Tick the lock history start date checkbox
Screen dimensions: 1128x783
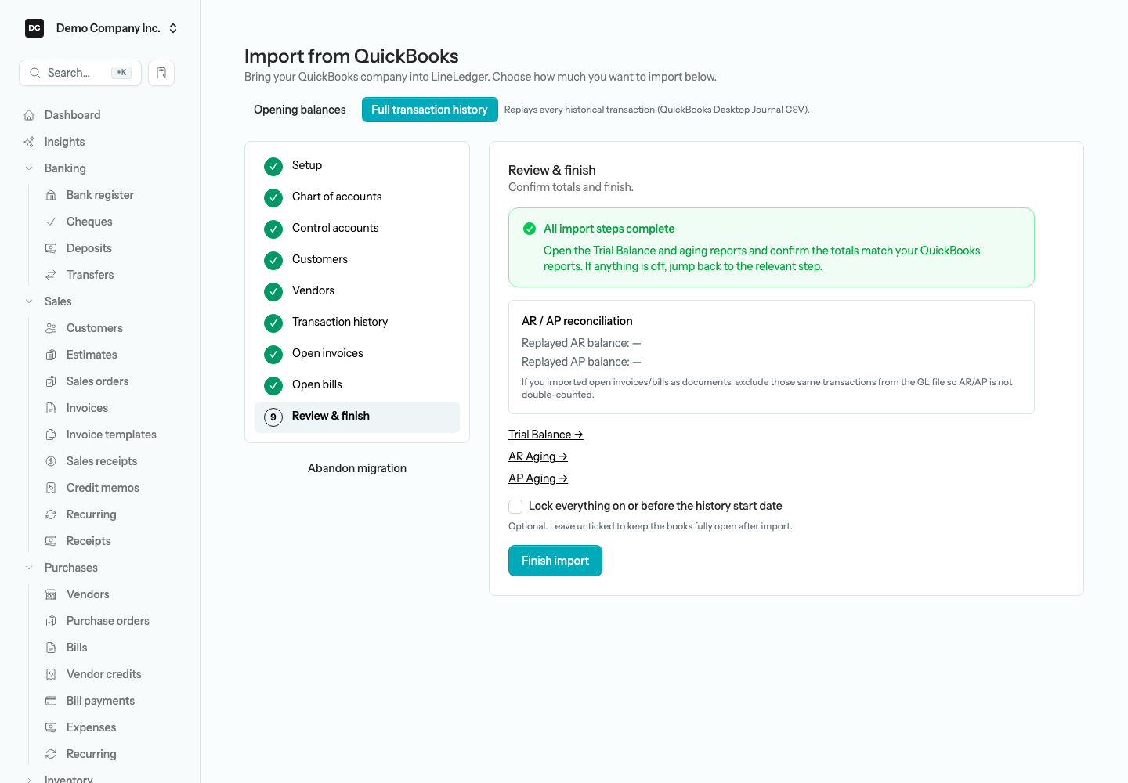[515, 507]
